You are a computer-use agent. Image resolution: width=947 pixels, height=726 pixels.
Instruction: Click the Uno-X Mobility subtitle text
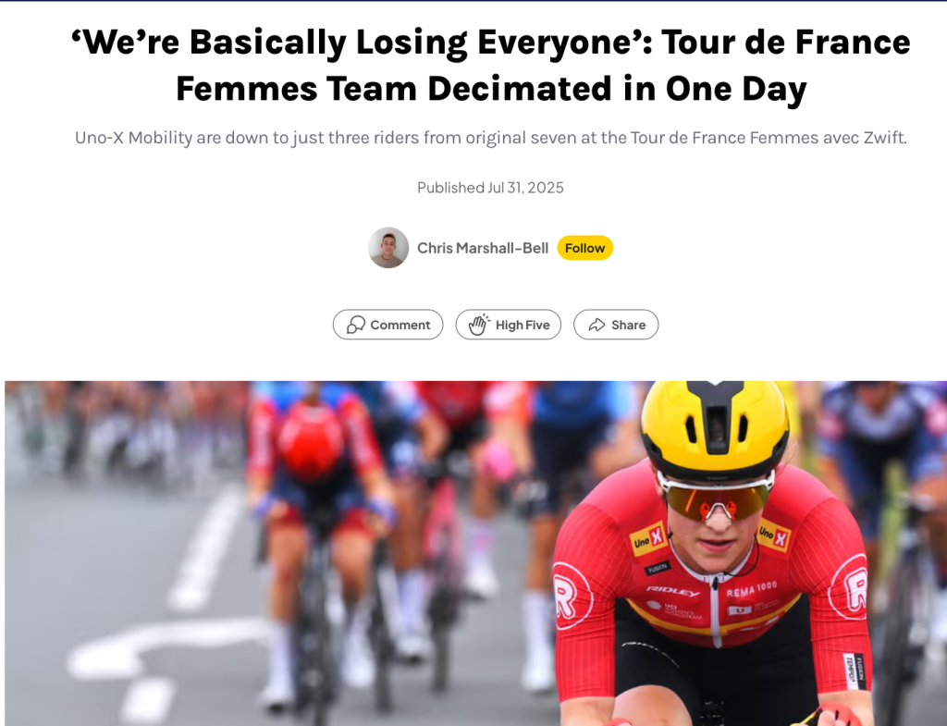491,138
